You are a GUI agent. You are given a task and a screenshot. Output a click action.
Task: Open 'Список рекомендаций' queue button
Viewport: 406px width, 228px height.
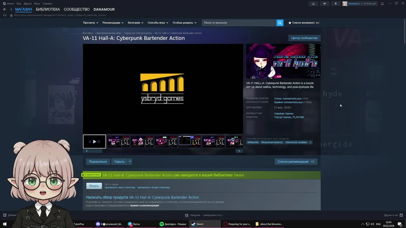click(x=296, y=161)
